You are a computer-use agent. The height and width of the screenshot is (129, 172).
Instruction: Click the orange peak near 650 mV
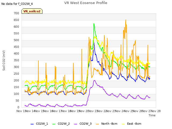126,20
